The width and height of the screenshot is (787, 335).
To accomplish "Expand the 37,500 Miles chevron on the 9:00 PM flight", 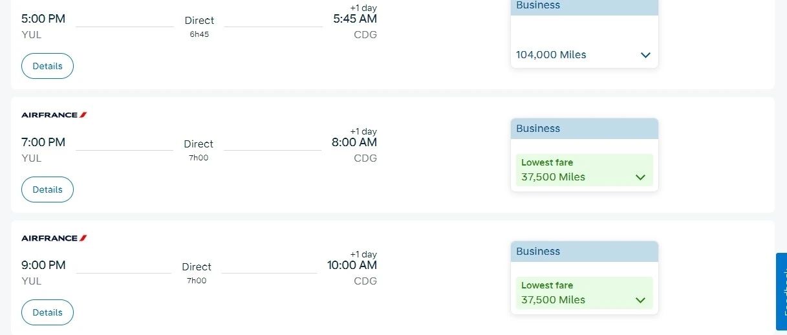I will click(x=640, y=300).
